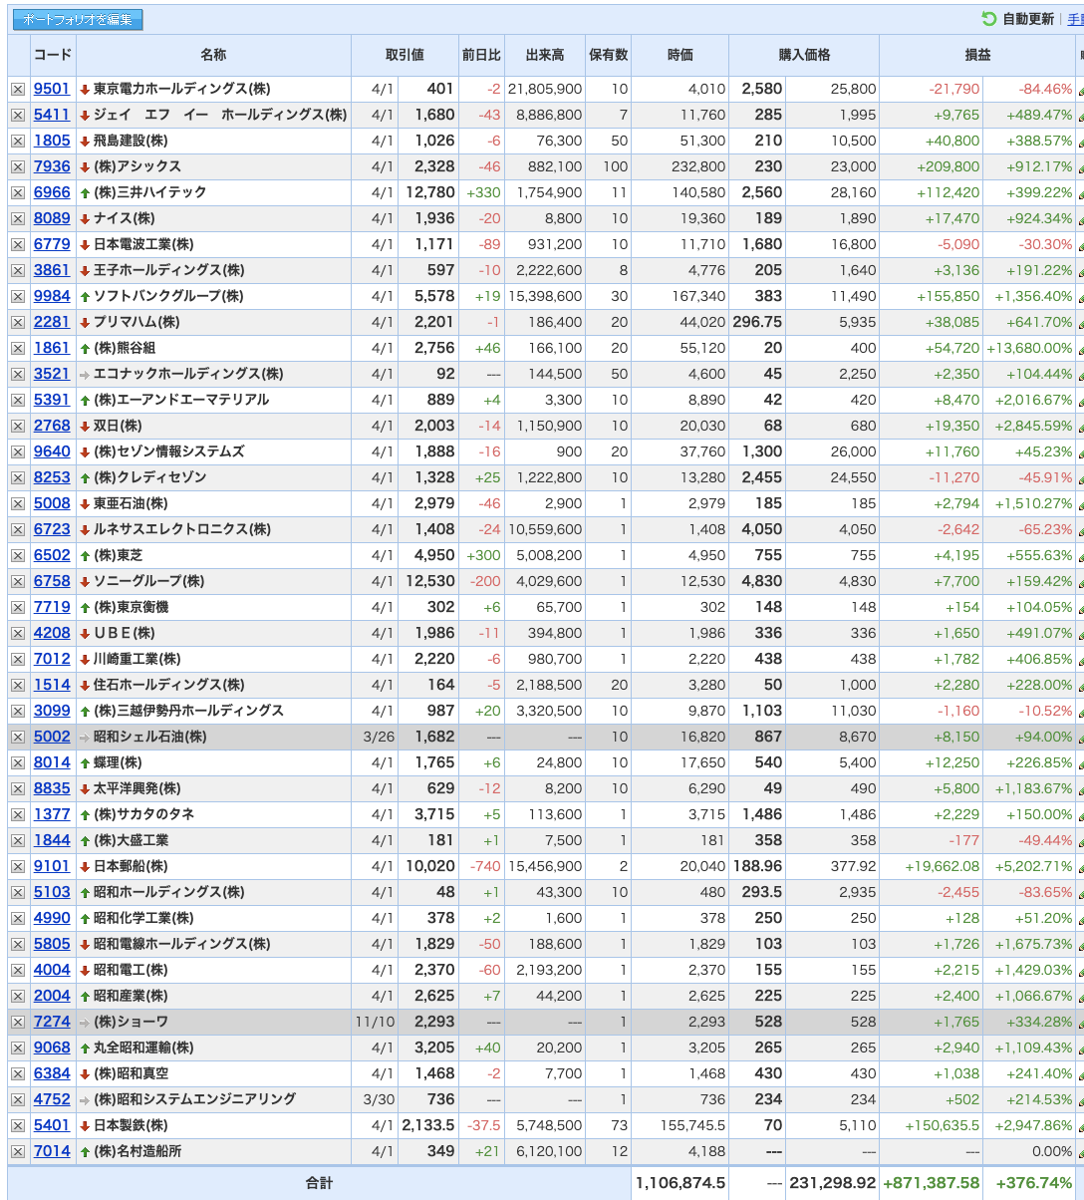Image resolution: width=1084 pixels, height=1200 pixels.
Task: Click the green auto-refresh circular arrow icon
Action: [989, 19]
